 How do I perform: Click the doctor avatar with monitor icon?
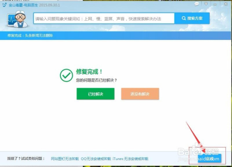click(17, 19)
